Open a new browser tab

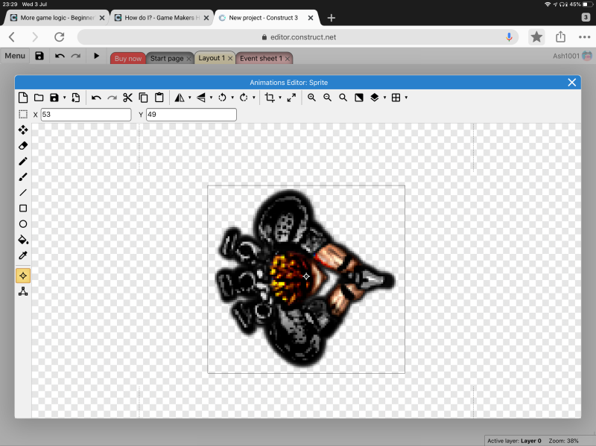click(331, 18)
